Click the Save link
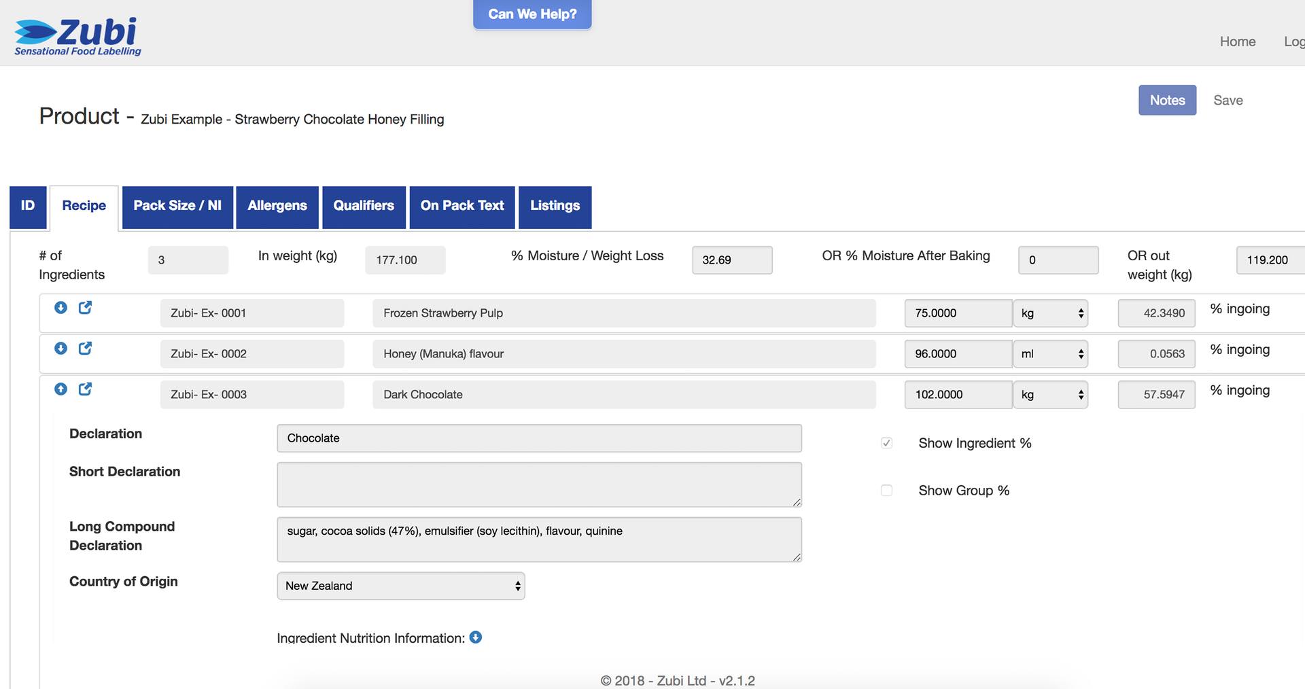 (x=1228, y=100)
